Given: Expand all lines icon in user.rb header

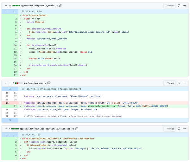Looking at the screenshot, I should pos(9,83).
